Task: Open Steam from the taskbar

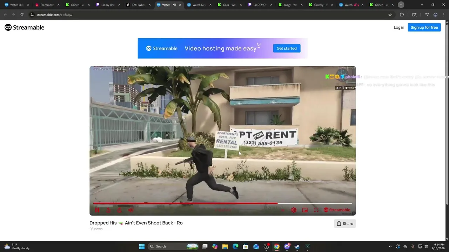Action: 297,246
